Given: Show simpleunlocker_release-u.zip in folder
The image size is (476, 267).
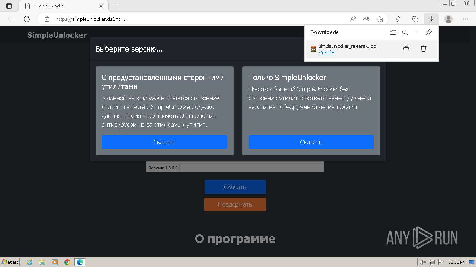Looking at the screenshot, I should pos(406,49).
